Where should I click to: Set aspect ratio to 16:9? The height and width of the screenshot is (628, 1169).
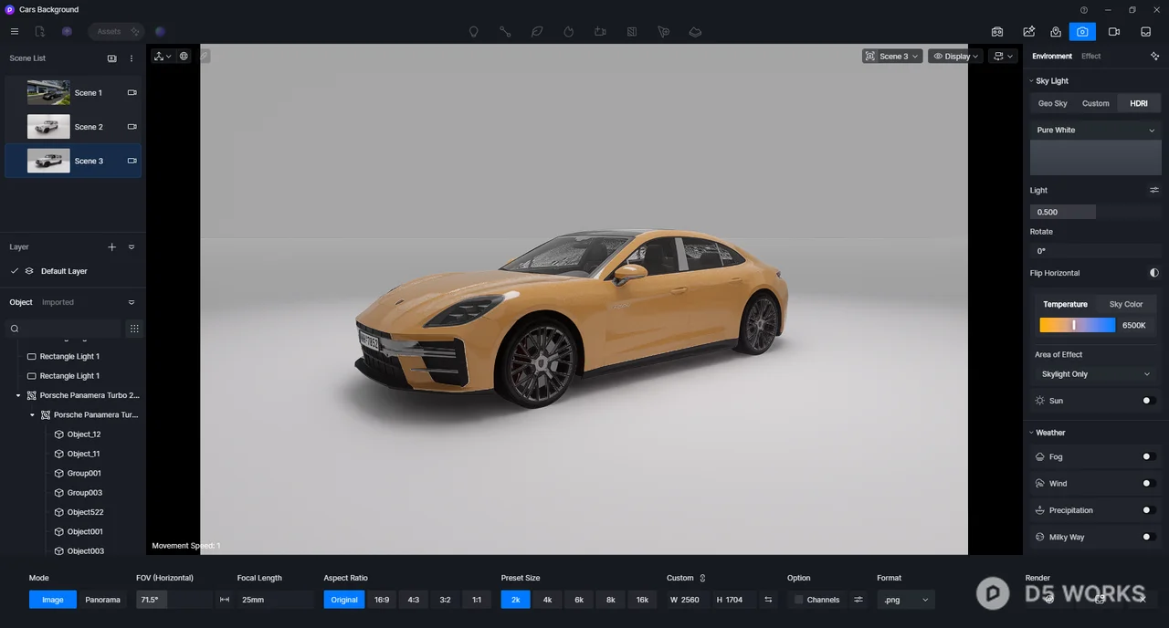coord(382,600)
